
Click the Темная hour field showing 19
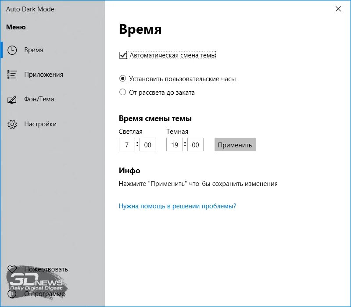tap(175, 145)
